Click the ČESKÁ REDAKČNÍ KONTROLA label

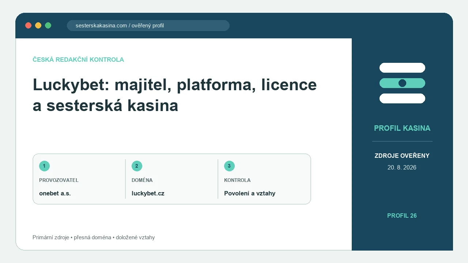[x=78, y=60]
